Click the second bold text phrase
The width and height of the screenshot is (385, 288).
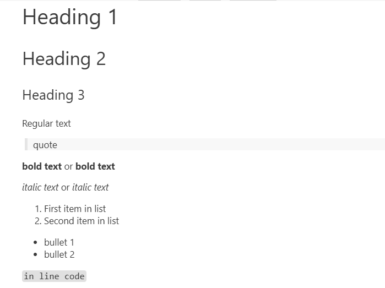tap(95, 166)
